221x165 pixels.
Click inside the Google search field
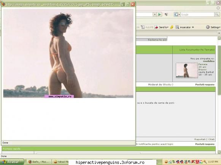coord(197,14)
